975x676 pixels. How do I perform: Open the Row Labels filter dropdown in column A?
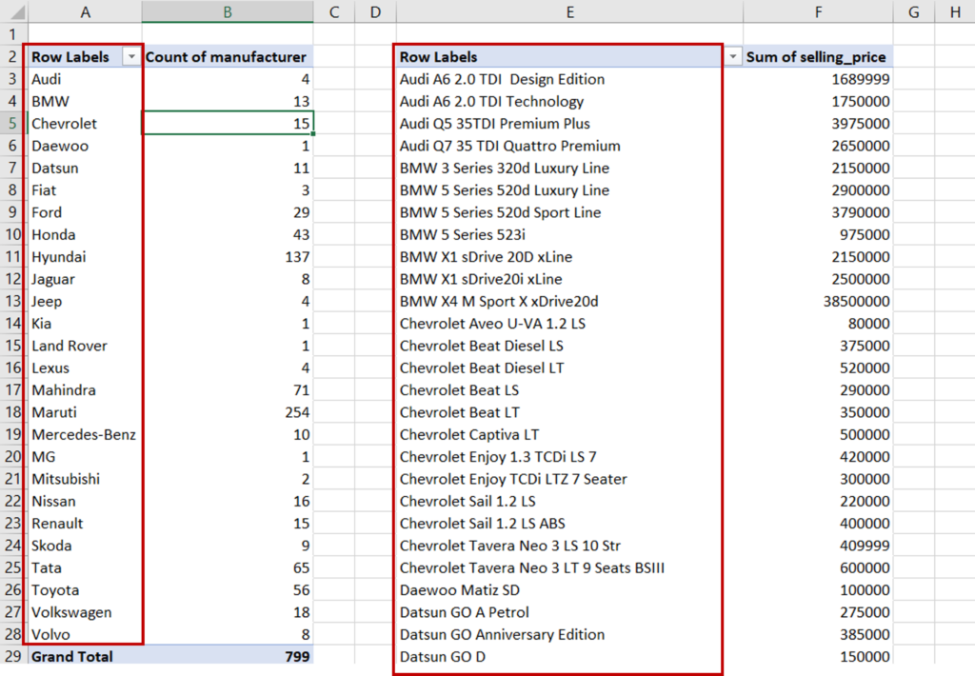[132, 56]
